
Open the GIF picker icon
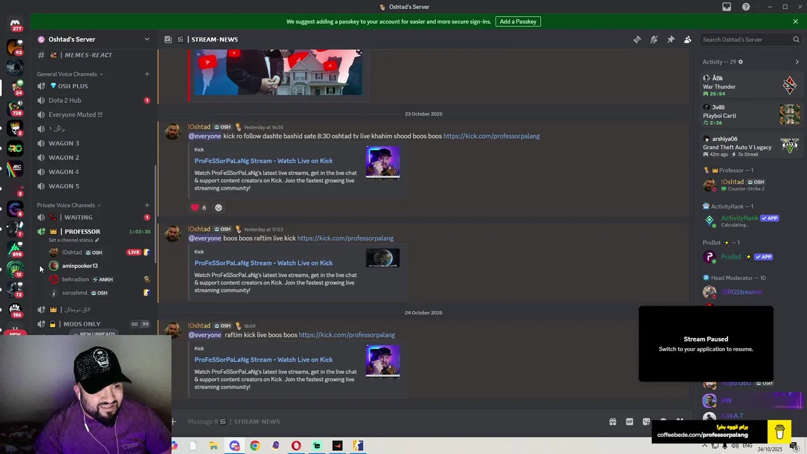(x=629, y=422)
